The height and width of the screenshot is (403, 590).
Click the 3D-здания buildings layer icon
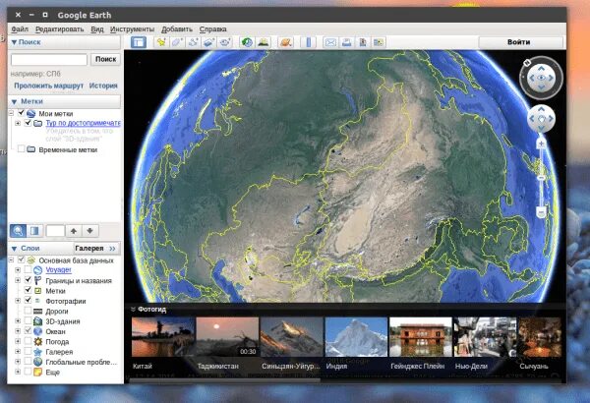tap(37, 321)
